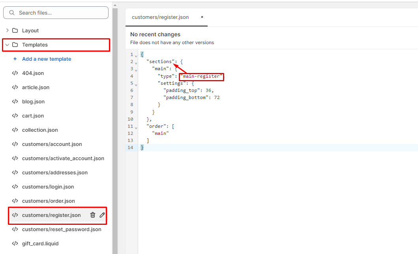This screenshot has width=418, height=254.
Task: Delete the customers/register.json file with trash icon
Action: pos(92,215)
